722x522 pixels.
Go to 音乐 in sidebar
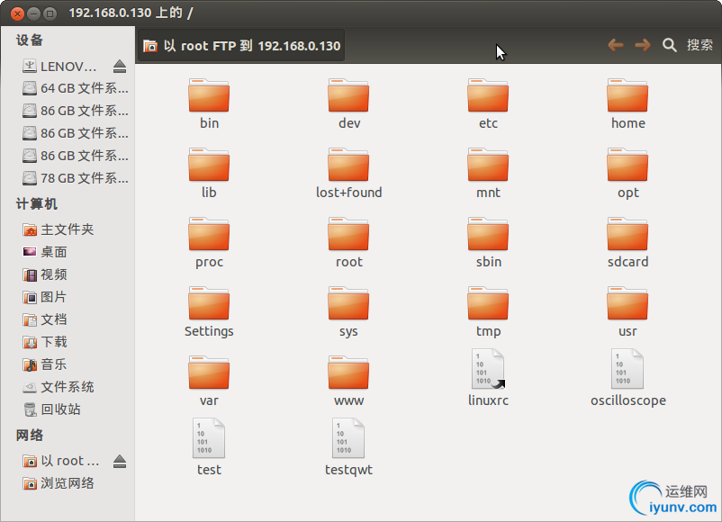(45, 364)
